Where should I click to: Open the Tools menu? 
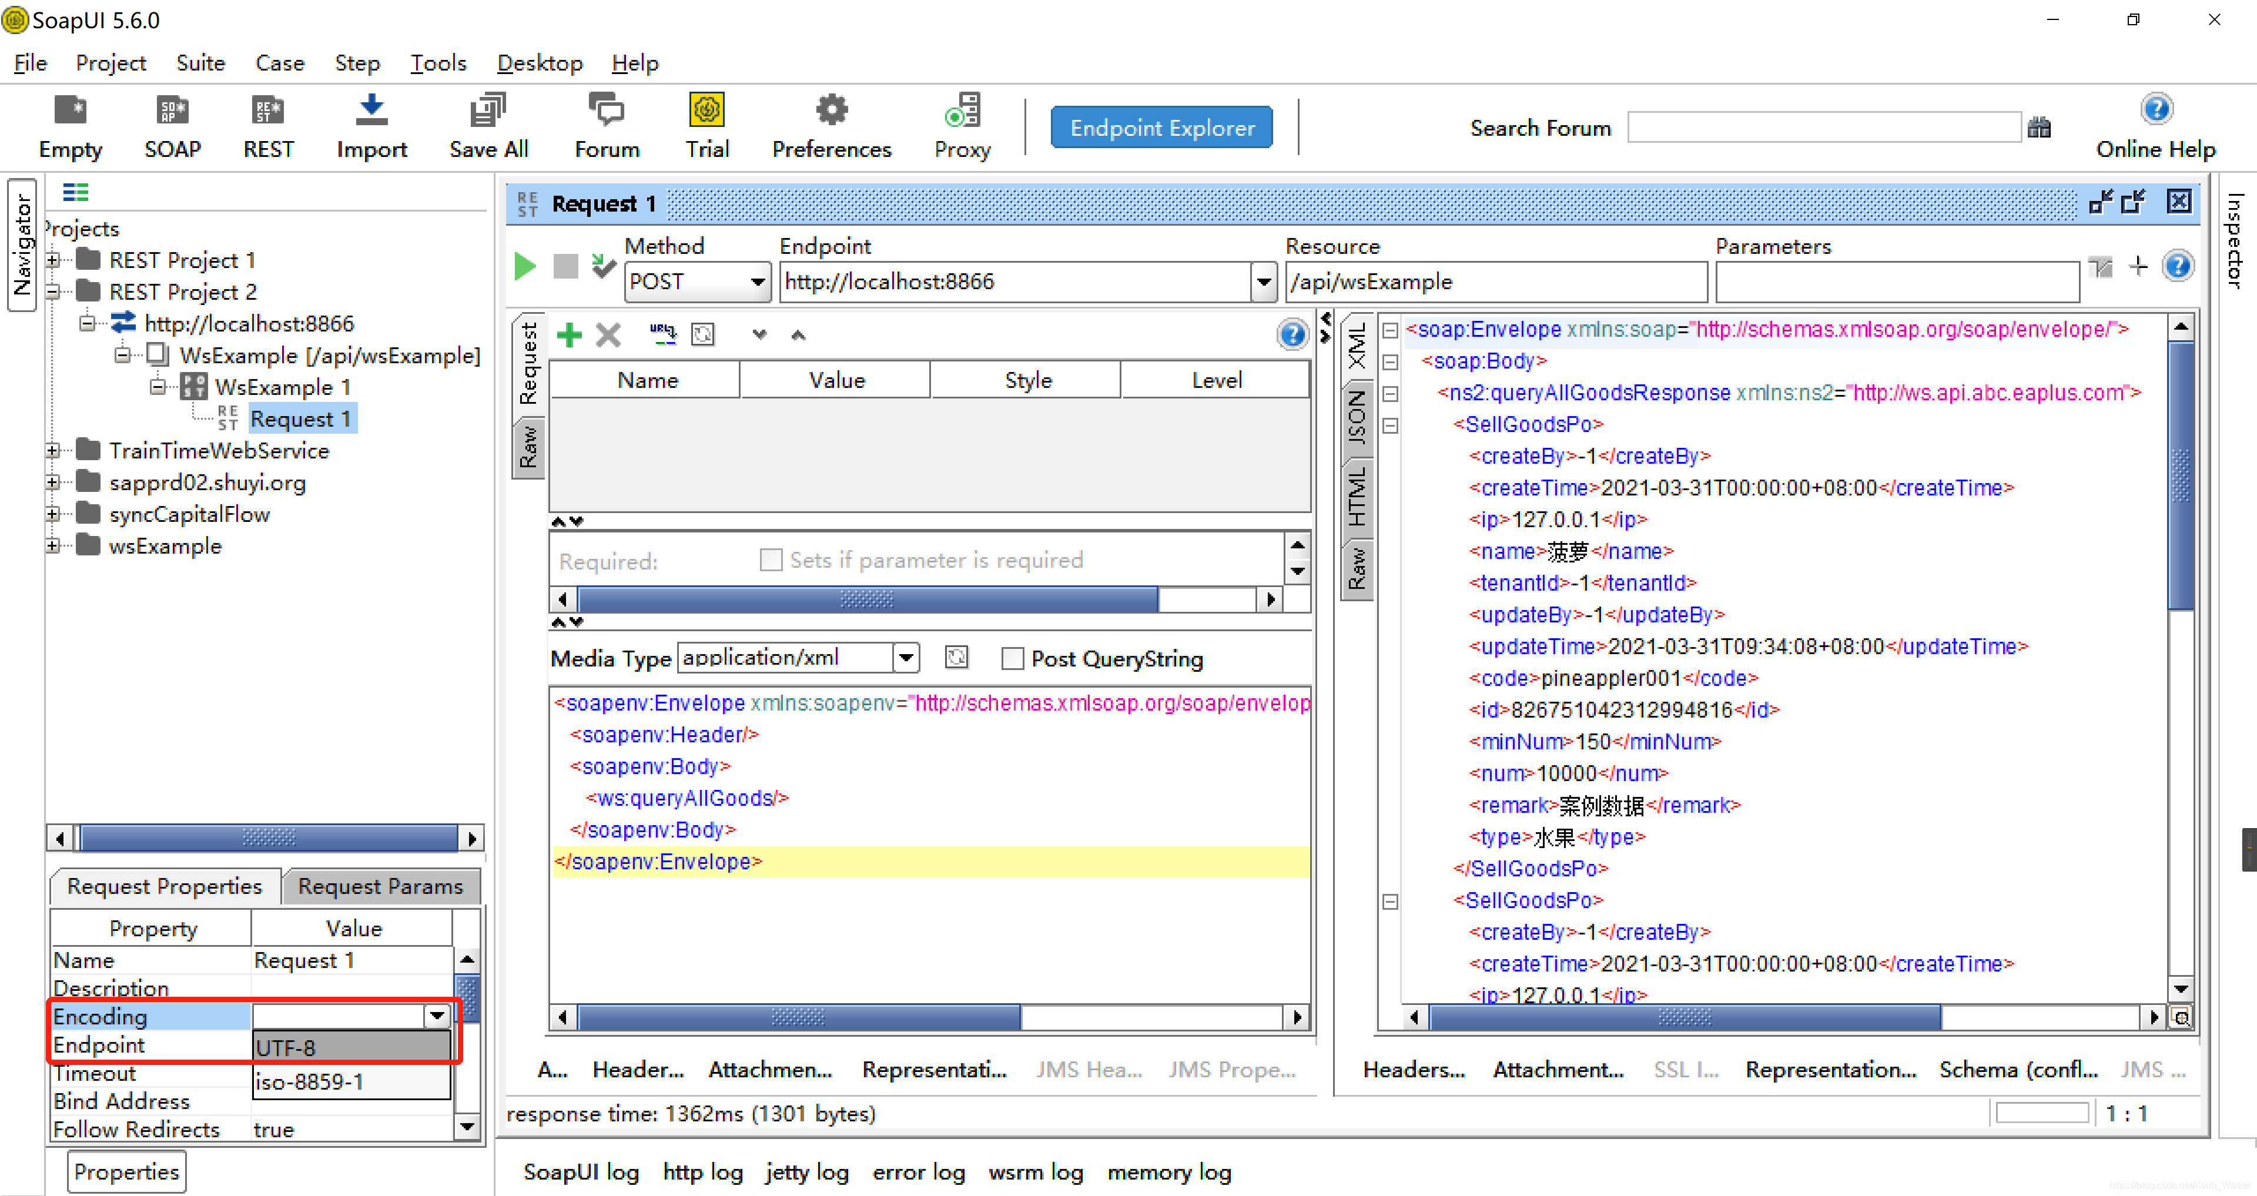tap(437, 63)
